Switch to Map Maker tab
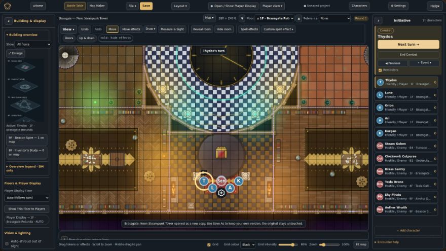The image size is (446, 251). [x=97, y=6]
